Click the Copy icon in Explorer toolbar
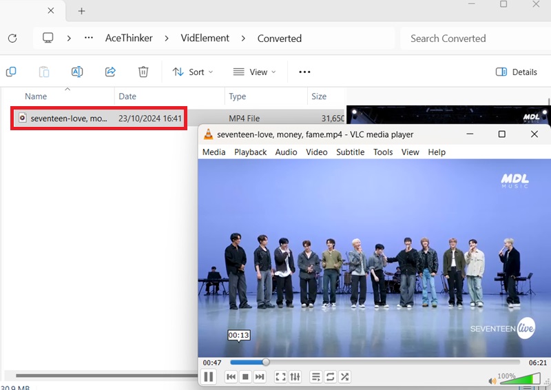Viewport: 551px width, 390px height. [11, 72]
